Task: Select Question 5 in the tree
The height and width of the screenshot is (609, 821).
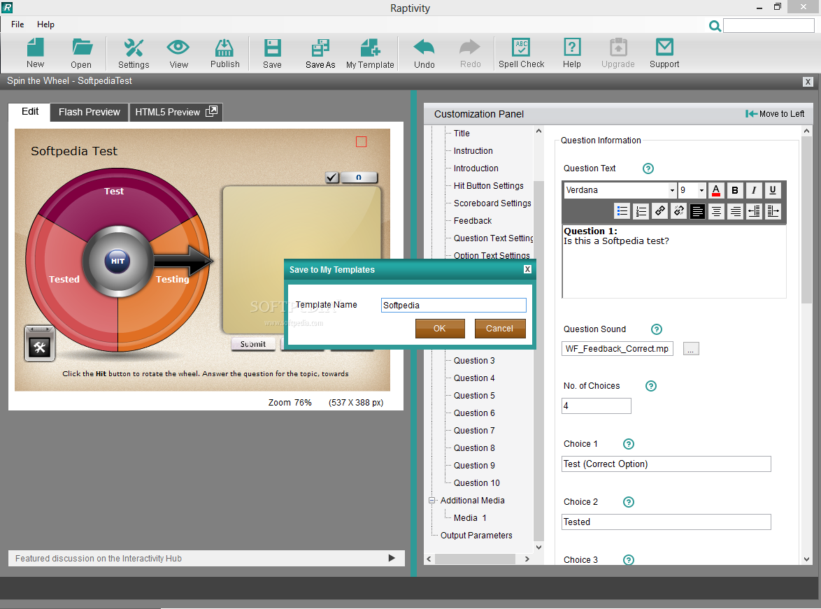Action: (474, 396)
